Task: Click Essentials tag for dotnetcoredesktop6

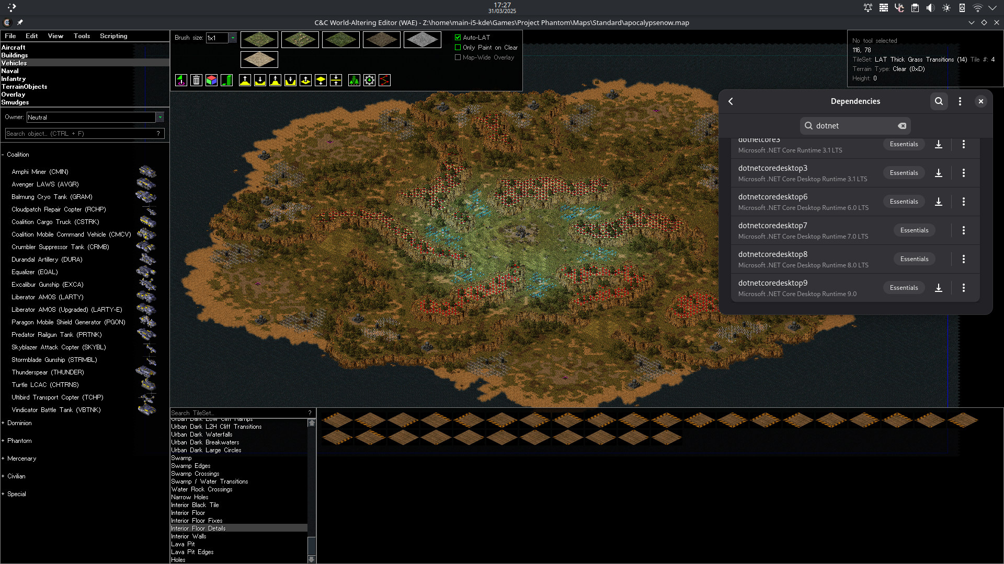Action: 904,202
